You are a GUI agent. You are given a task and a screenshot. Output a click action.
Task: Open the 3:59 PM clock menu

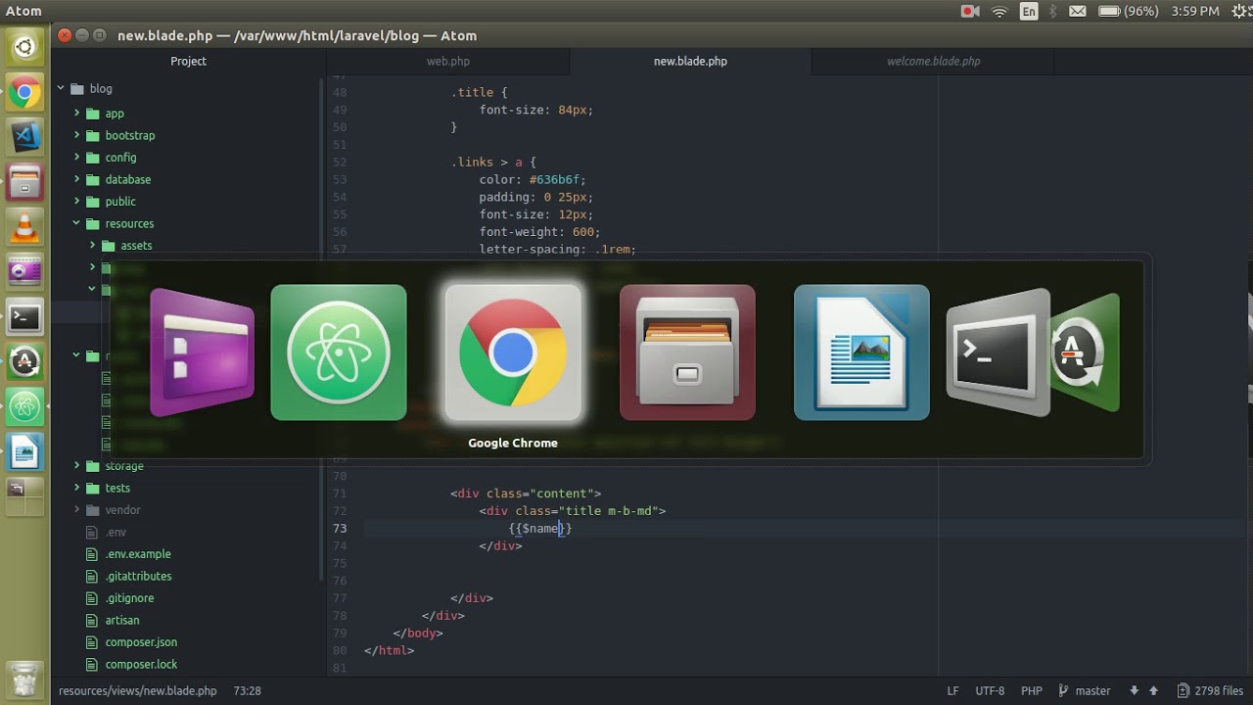pyautogui.click(x=1195, y=12)
